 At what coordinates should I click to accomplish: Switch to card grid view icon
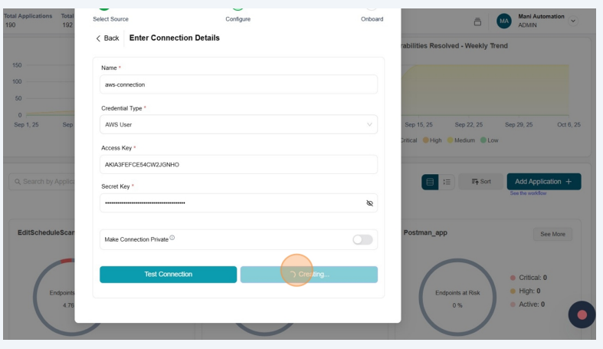tap(431, 182)
